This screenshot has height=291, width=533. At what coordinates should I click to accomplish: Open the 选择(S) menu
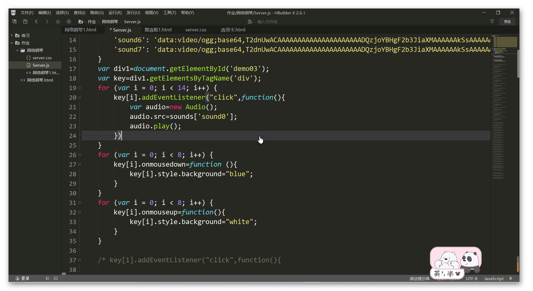[x=62, y=12]
